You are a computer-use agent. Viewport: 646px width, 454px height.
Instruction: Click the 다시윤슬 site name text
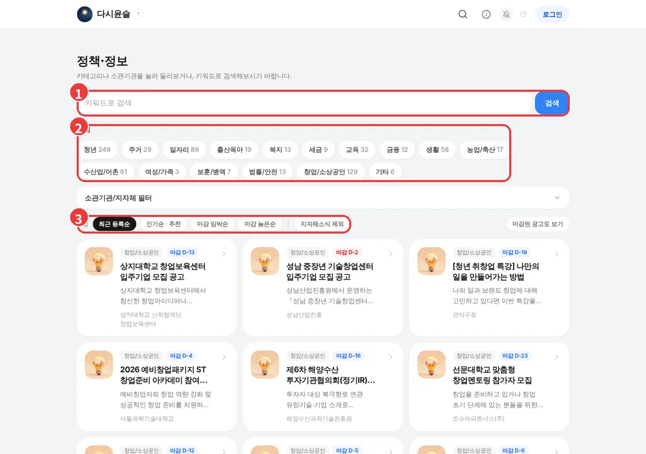(113, 15)
